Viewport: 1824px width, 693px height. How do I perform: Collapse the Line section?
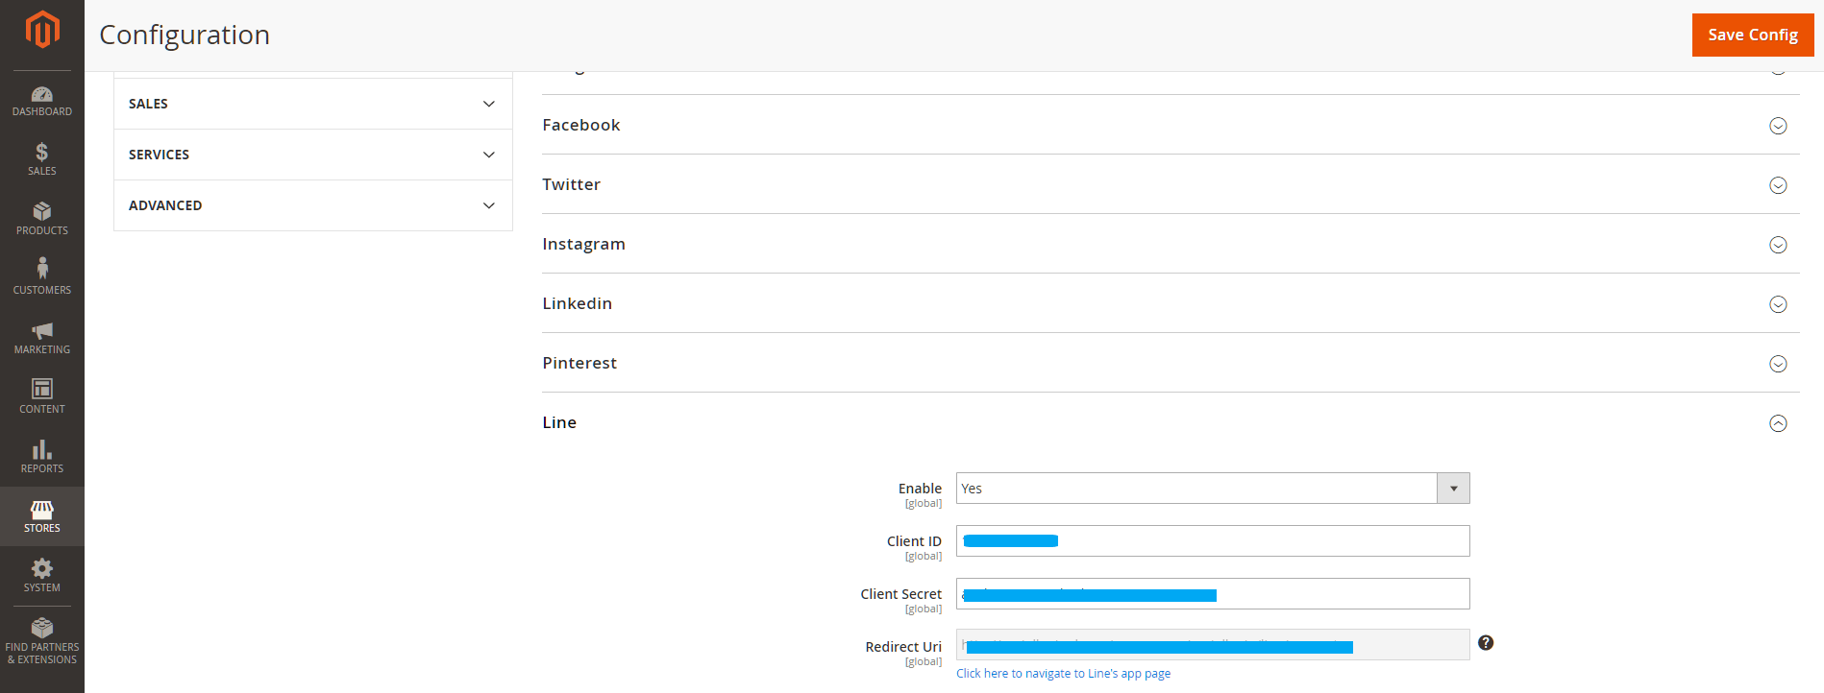pyautogui.click(x=1171, y=422)
